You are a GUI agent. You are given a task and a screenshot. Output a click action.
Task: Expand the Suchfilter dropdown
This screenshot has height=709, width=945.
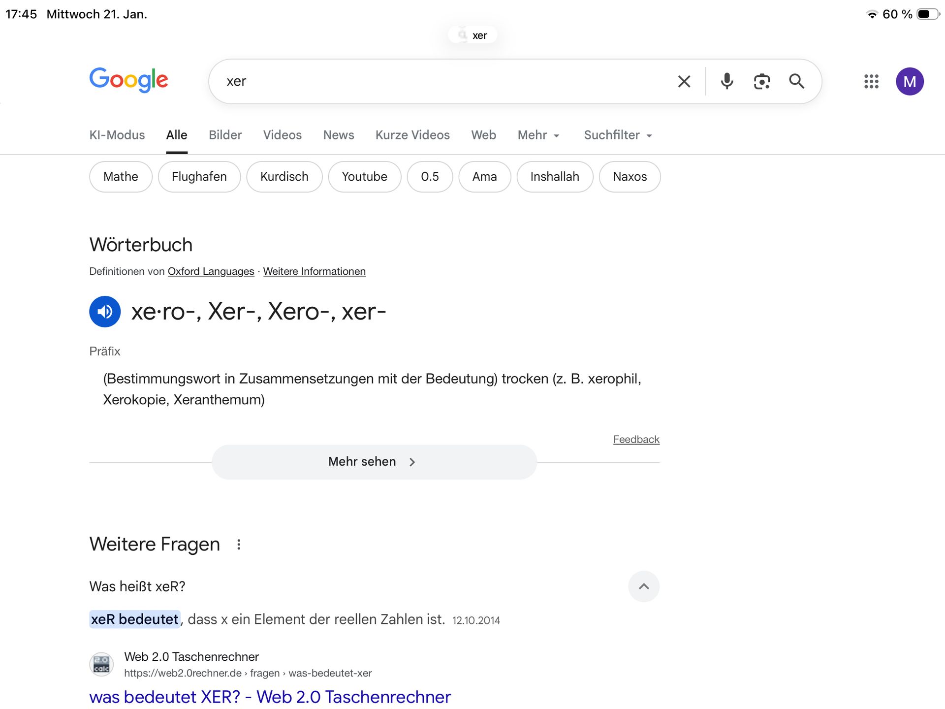618,135
